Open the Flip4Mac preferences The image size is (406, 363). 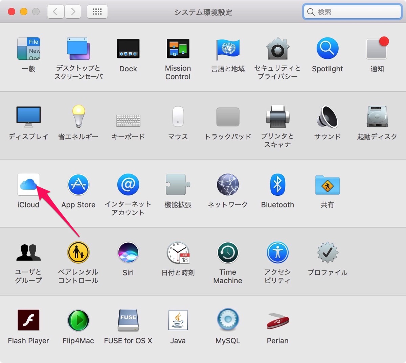point(78,320)
